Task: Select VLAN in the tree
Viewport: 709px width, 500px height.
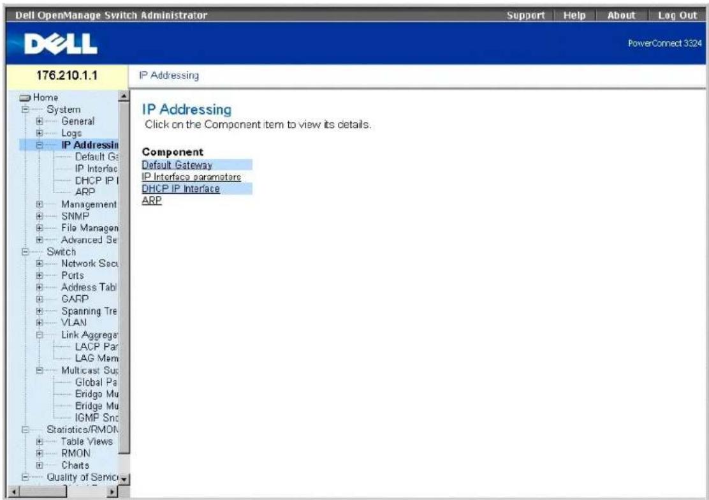Action: [74, 323]
